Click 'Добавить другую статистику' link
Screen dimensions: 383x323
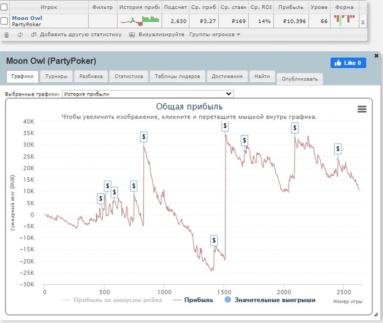click(x=80, y=34)
